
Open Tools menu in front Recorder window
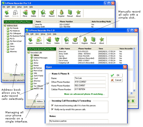pyautogui.click(x=49, y=34)
